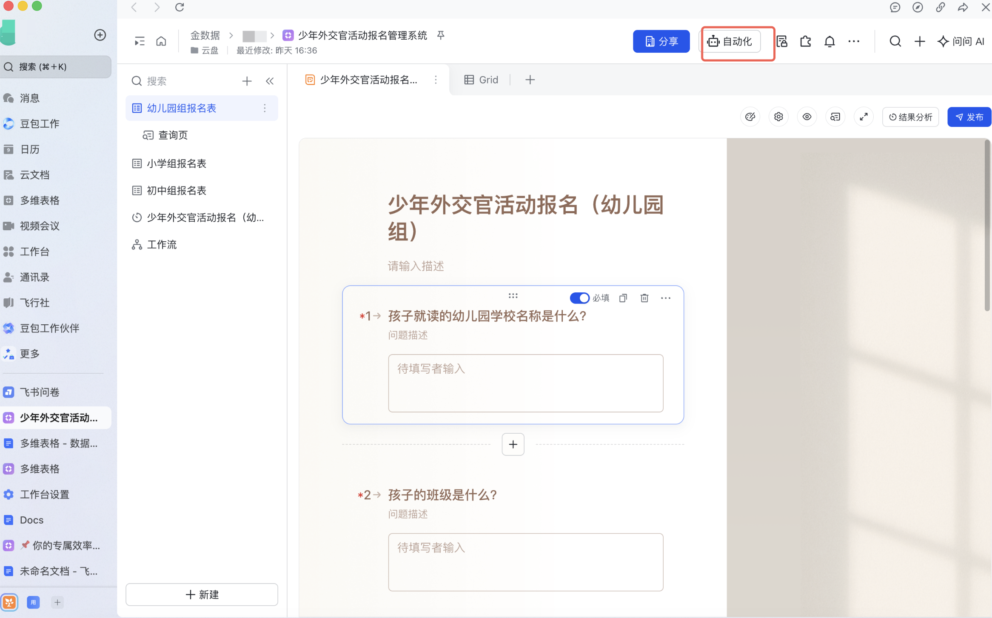The image size is (992, 618).
Task: Open the top toolbar three-dot more menu
Action: coord(854,41)
